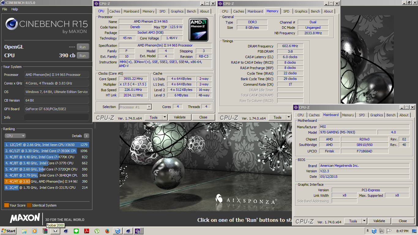Click the NB Frequency value 2033.8 MHz
Screen dimensions: 418x235
(x=313, y=33)
